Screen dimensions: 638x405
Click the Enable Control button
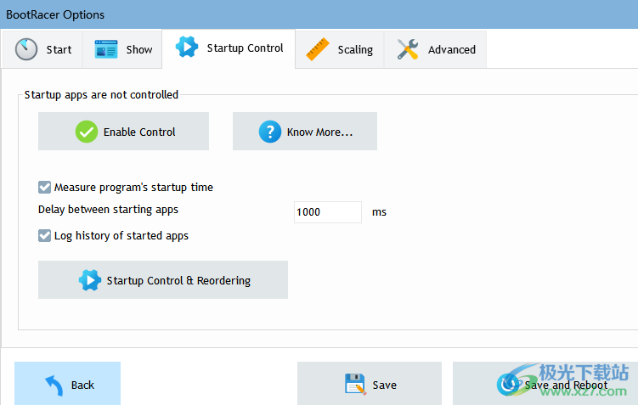[124, 132]
